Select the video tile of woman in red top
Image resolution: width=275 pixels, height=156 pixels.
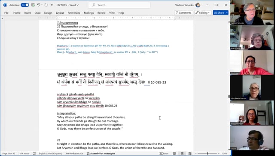252,63
